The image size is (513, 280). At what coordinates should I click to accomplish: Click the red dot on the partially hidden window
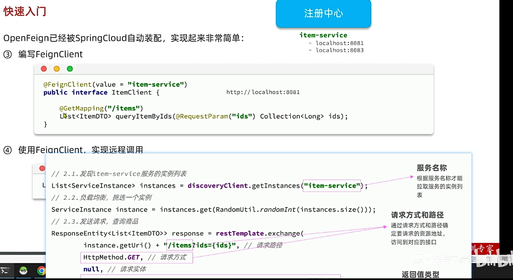[x=42, y=168]
